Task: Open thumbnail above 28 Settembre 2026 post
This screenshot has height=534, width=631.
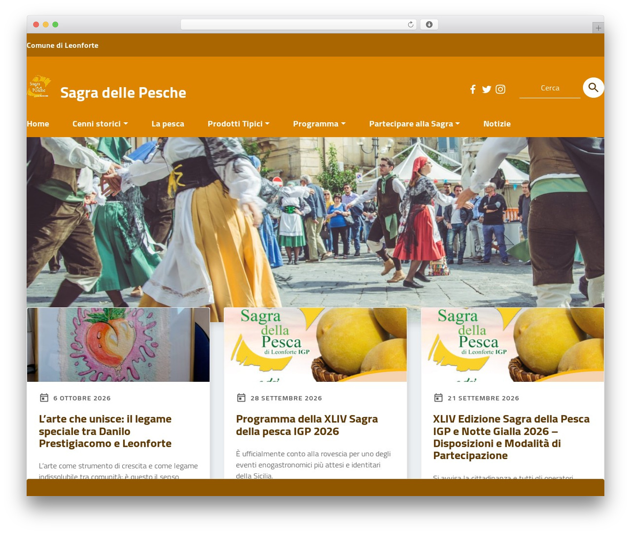Action: [315, 345]
